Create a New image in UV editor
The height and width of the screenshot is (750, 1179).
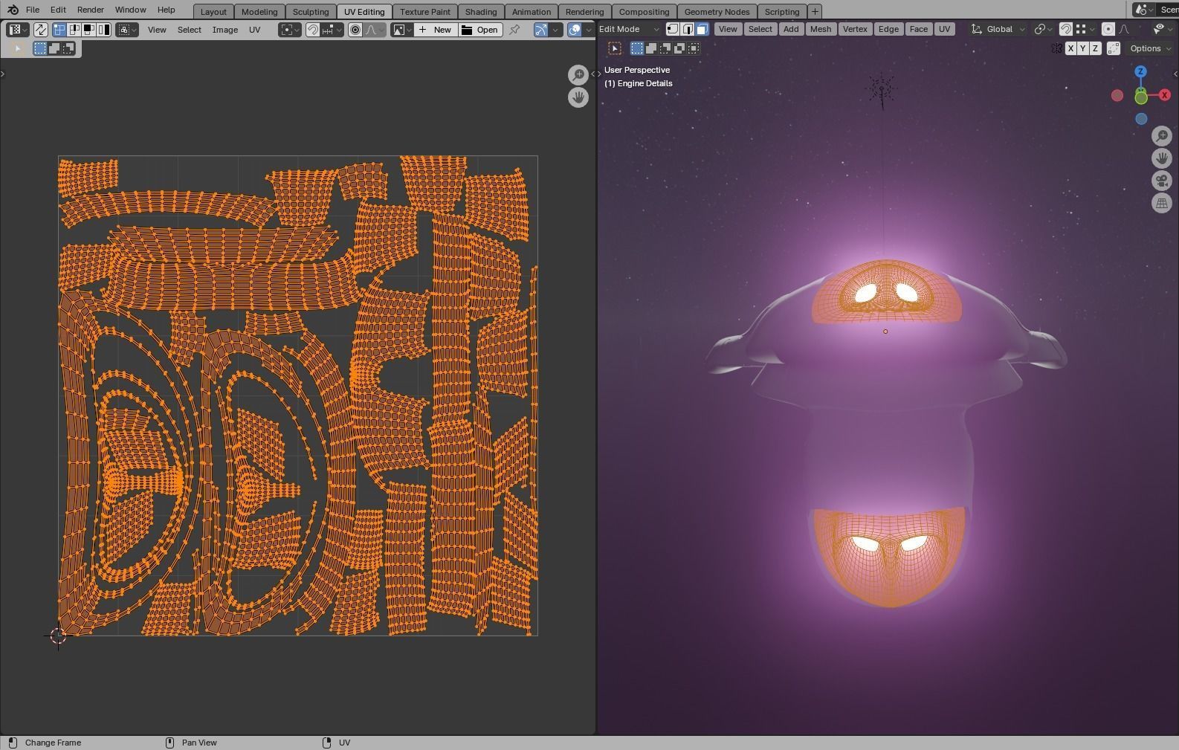tap(436, 30)
